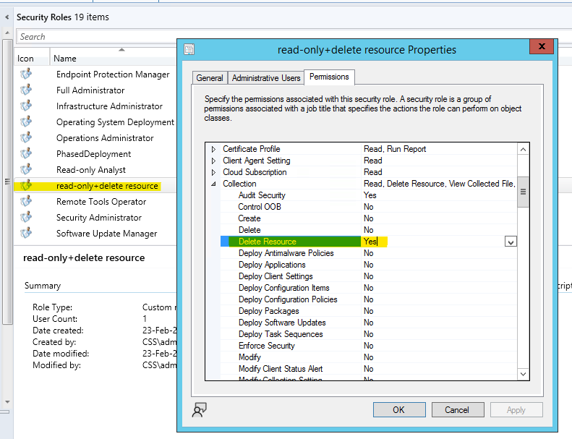
Task: Click OK to save role properties
Action: point(399,410)
